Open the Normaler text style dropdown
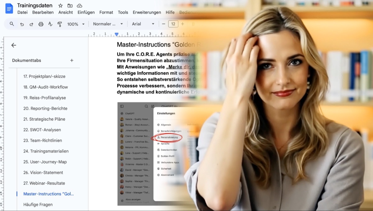The width and height of the screenshot is (373, 211). pos(108,24)
